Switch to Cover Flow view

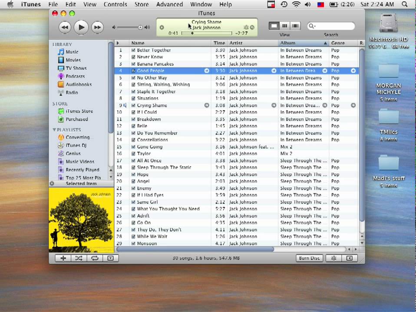tap(295, 26)
